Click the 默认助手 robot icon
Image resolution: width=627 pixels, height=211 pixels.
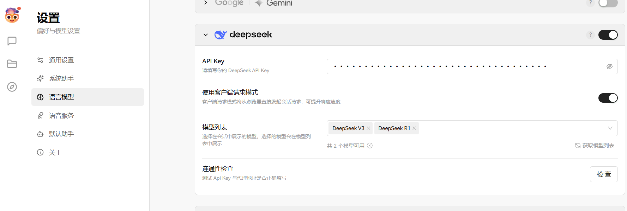[x=40, y=134]
